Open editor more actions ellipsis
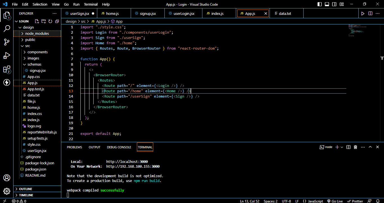 (378, 13)
